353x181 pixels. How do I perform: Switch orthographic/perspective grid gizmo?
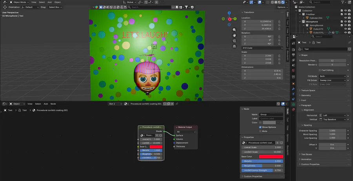click(x=235, y=46)
